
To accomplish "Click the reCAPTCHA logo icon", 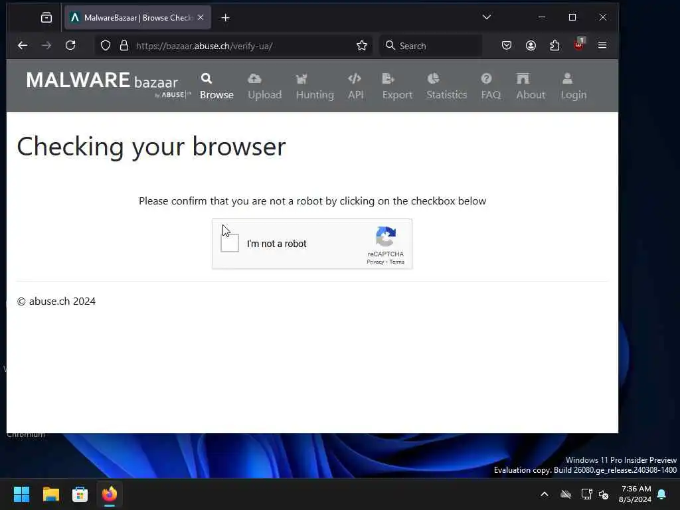I will pyautogui.click(x=386, y=237).
